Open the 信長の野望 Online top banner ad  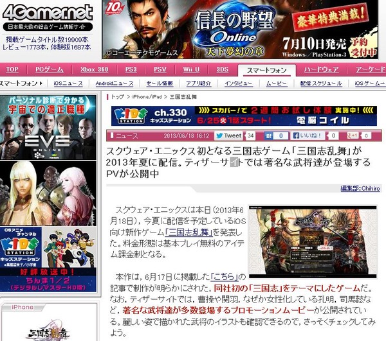pyautogui.click(x=240, y=30)
